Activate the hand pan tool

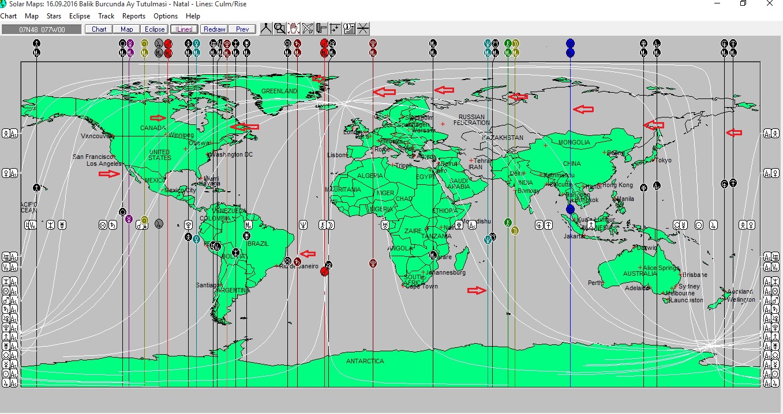[294, 29]
